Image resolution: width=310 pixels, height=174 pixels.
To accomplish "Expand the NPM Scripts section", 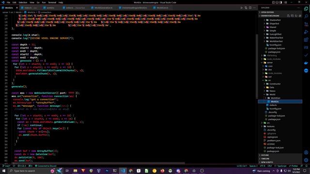I will click(x=280, y=162).
